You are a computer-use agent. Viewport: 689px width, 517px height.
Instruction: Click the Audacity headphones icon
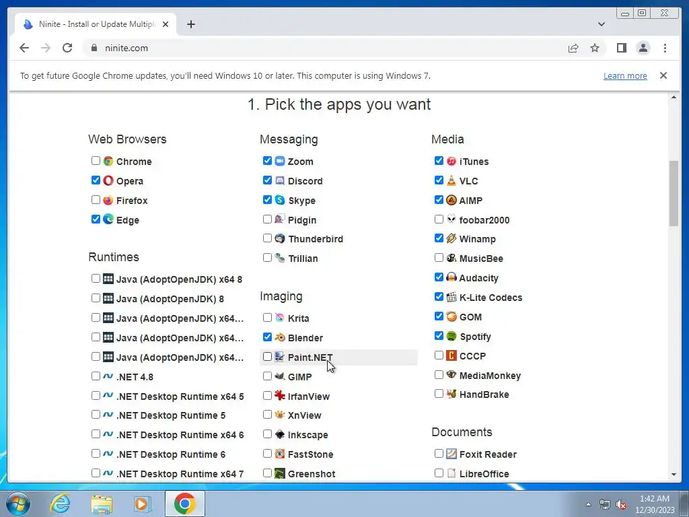(x=451, y=277)
